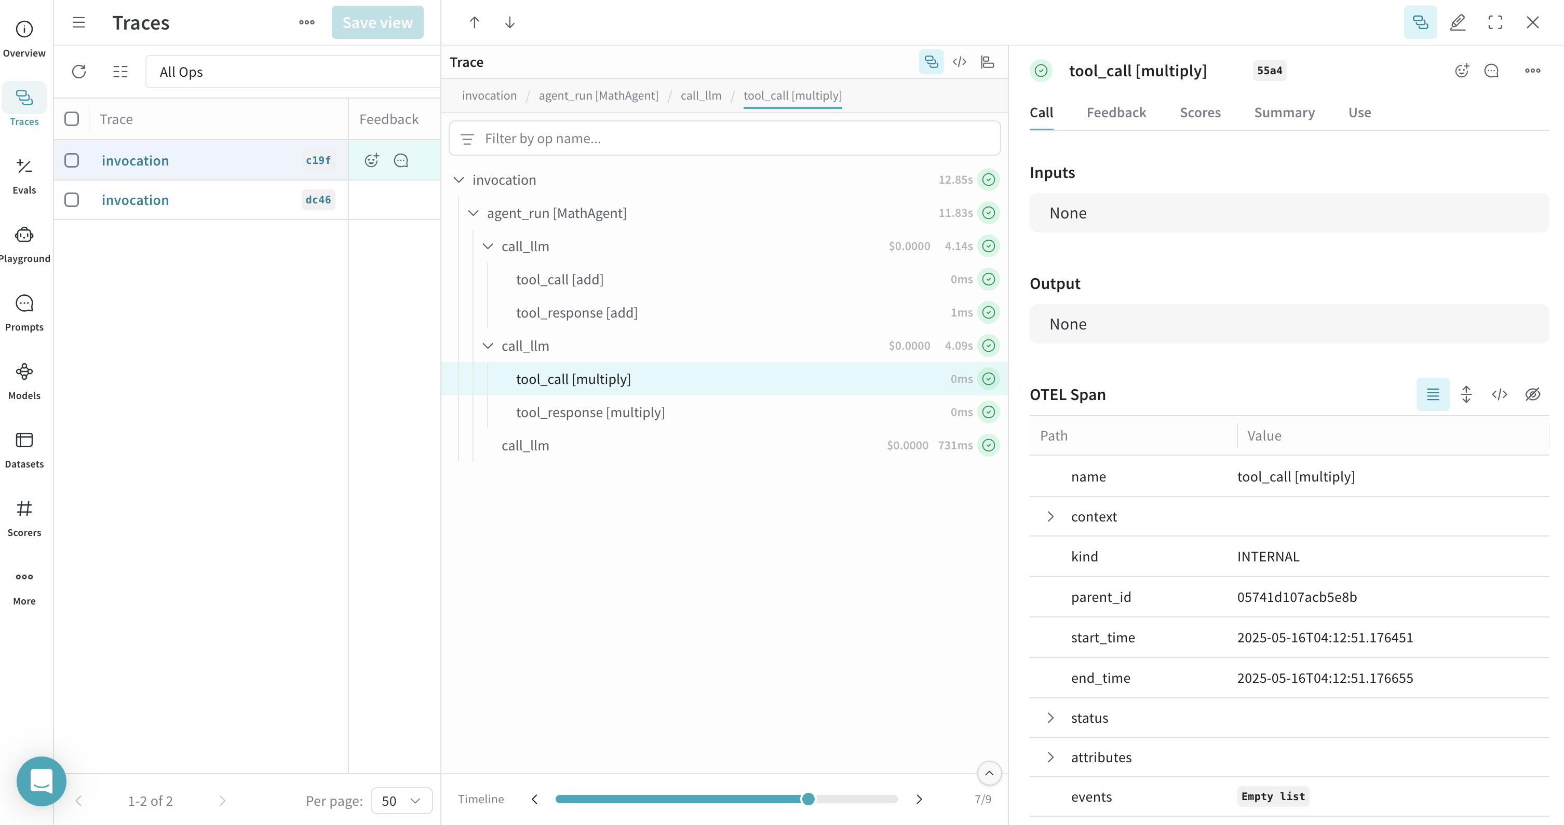Open the Per page 50 dropdown
This screenshot has height=825, width=1564.
401,801
